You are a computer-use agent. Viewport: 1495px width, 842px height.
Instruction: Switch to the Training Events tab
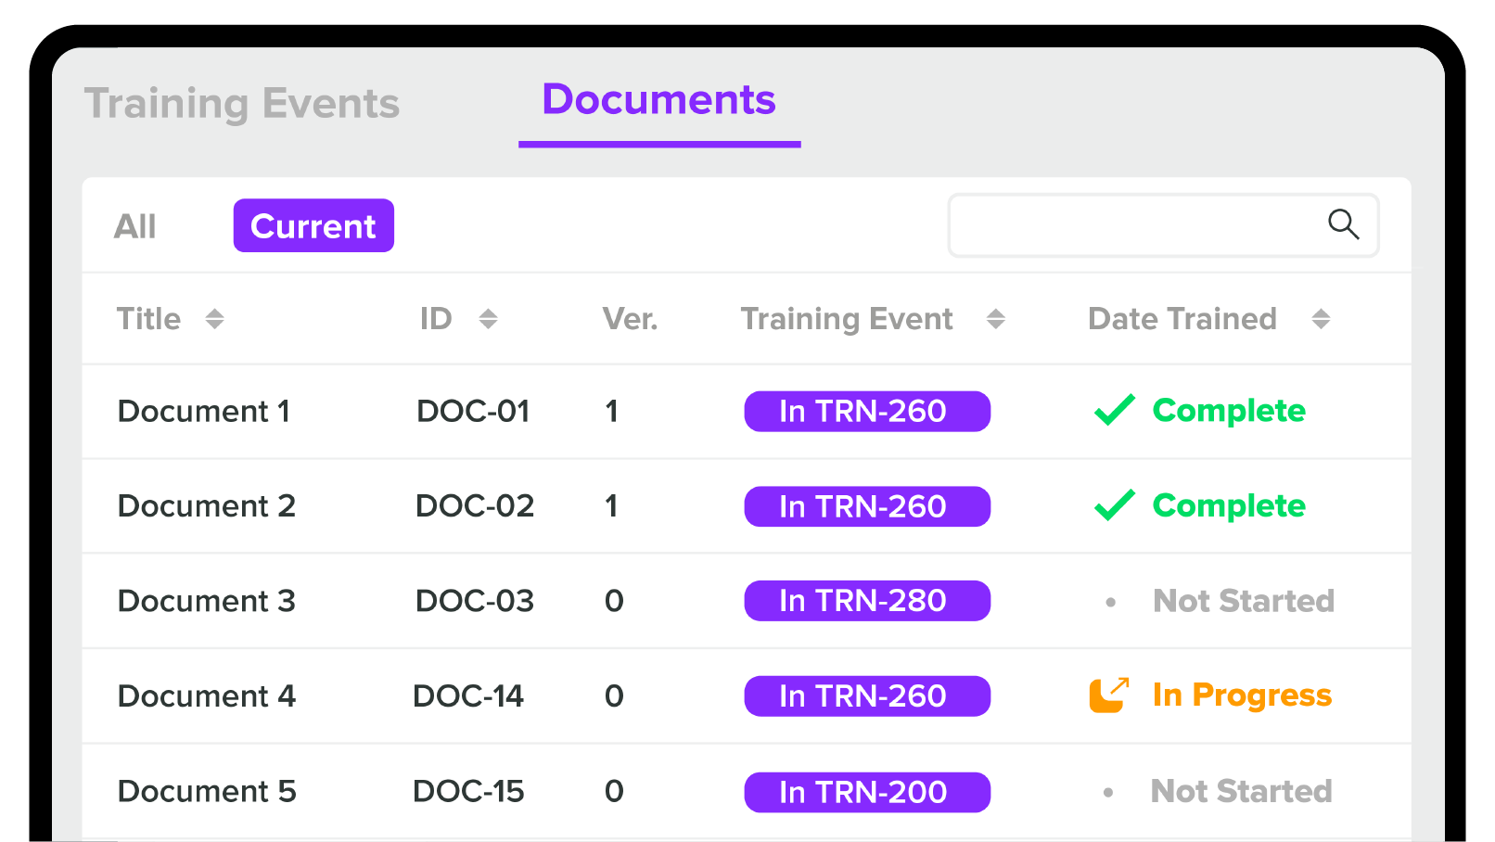tap(242, 103)
